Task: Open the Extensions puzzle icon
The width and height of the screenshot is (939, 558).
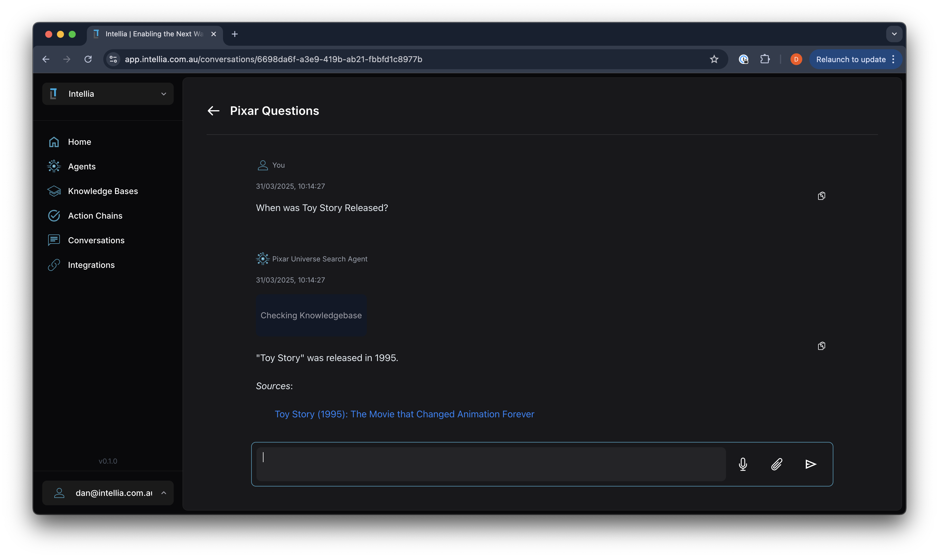Action: (765, 59)
